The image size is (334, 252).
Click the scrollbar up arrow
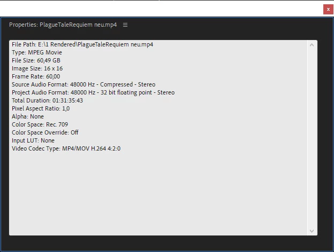[x=312, y=45]
